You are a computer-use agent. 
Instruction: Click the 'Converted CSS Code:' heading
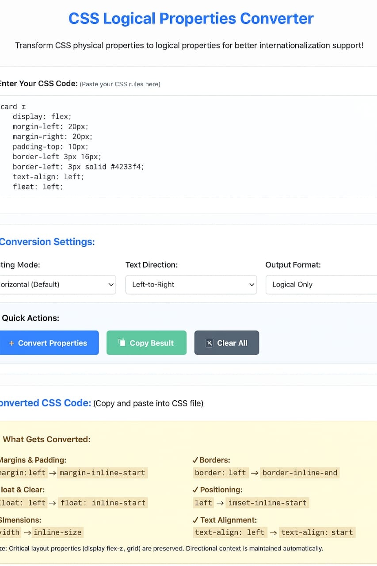click(x=46, y=403)
